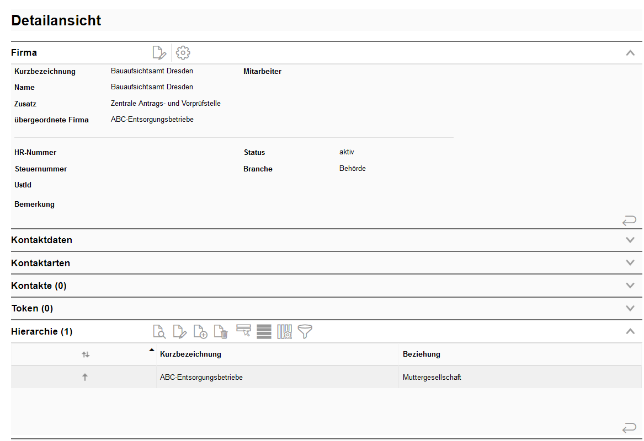Collapse the Firma section

630,53
